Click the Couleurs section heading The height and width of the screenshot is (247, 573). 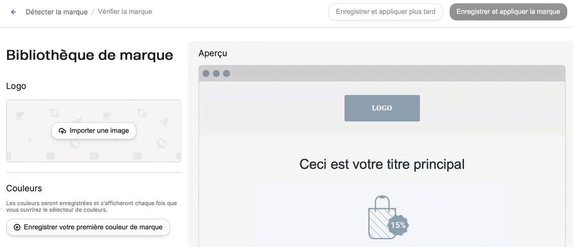[24, 188]
